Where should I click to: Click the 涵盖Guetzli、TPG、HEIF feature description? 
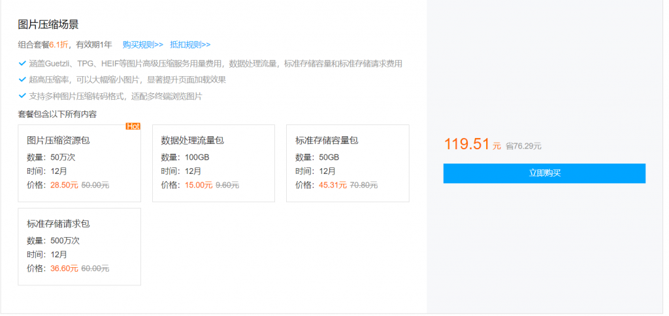pos(216,64)
